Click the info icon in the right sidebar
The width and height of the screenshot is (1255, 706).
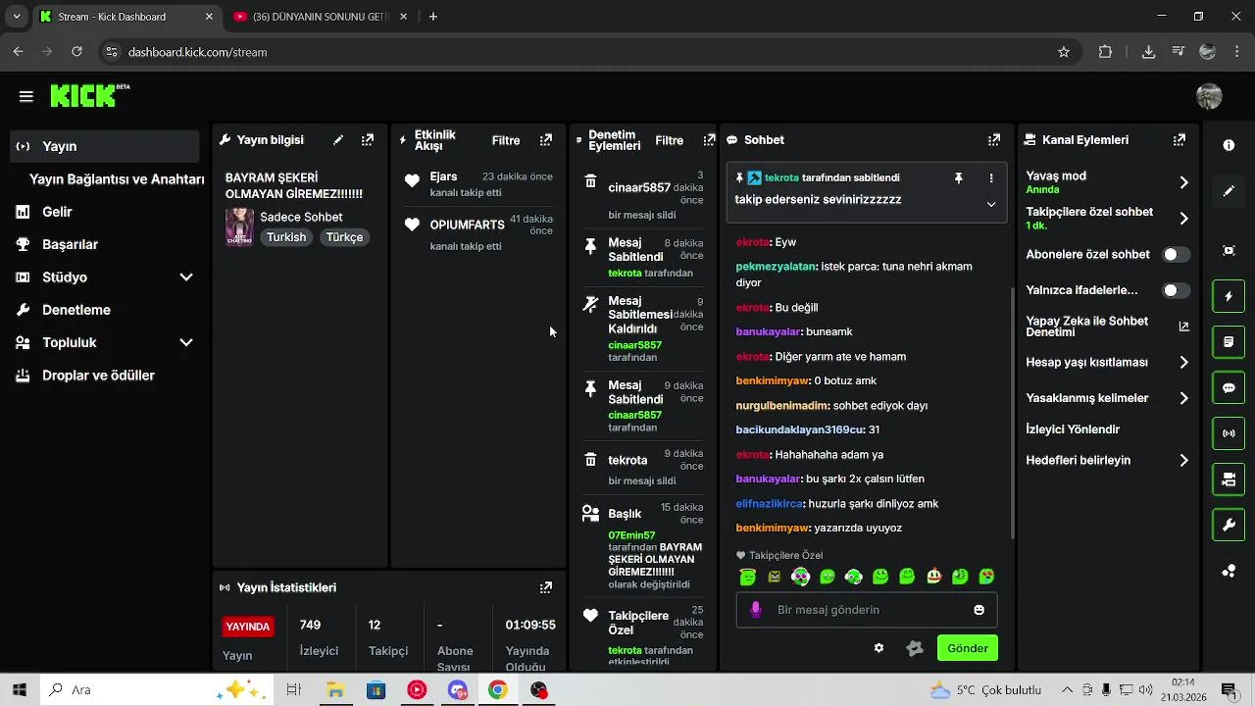pos(1229,145)
